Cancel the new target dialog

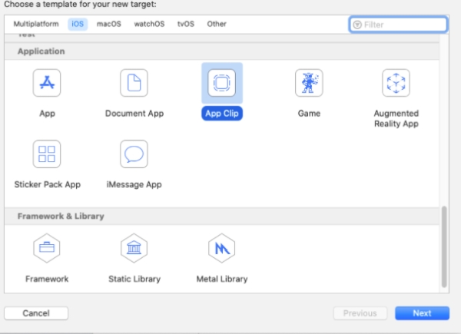point(36,313)
